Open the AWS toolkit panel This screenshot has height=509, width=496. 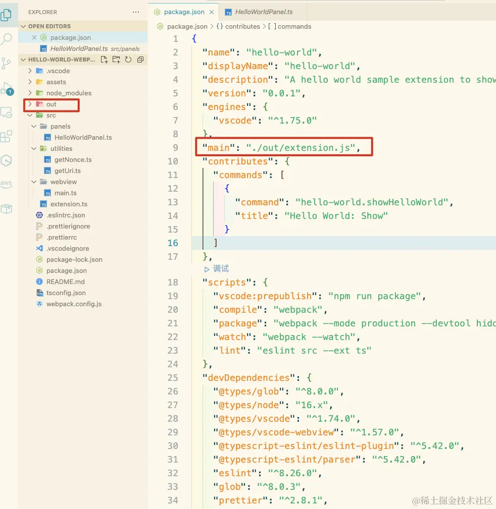click(x=7, y=184)
